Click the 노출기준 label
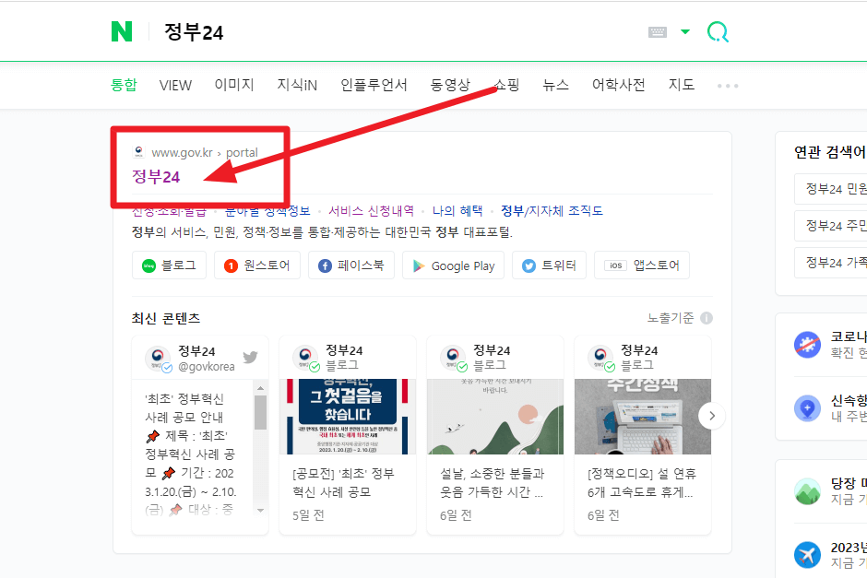 [x=671, y=318]
